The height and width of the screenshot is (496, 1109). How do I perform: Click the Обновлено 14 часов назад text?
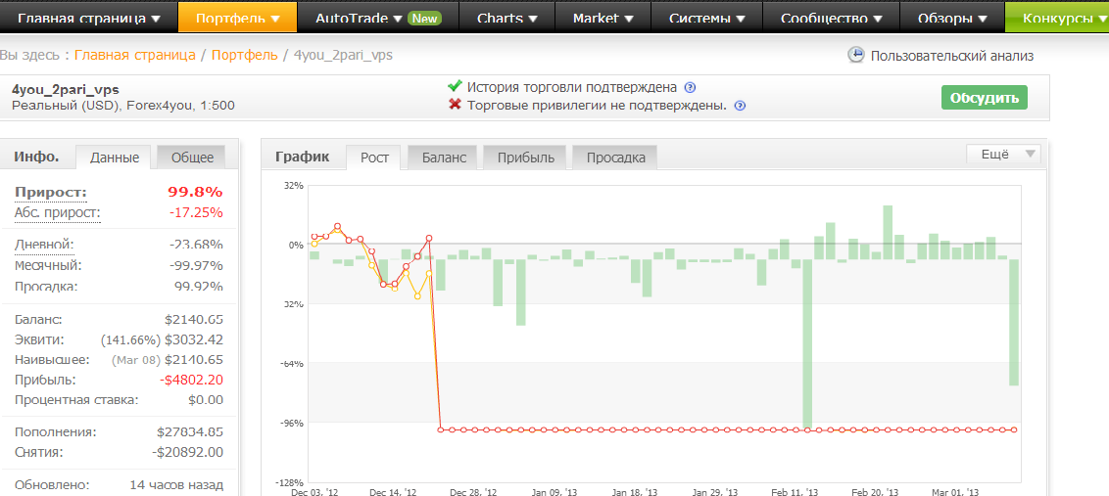[x=119, y=485]
